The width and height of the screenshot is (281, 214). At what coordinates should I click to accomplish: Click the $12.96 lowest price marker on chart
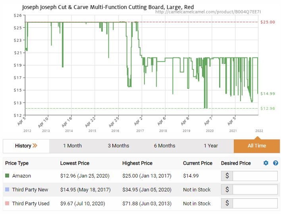tap(268, 109)
